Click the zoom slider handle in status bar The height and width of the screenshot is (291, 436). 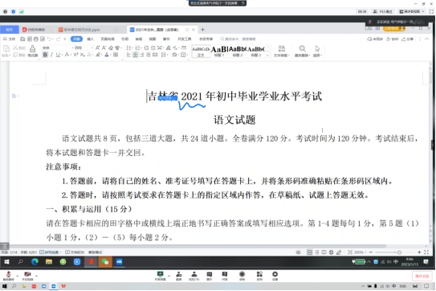(399, 252)
